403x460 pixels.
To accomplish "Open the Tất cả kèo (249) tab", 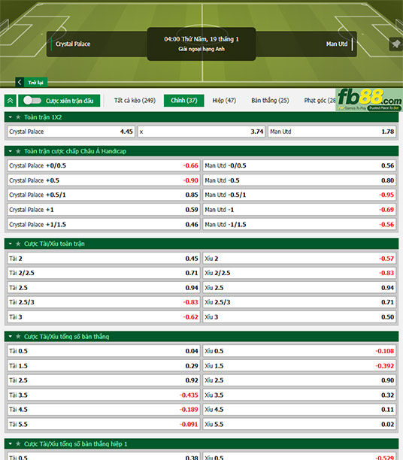I will [135, 101].
